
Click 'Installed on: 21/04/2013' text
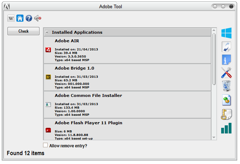click(76, 49)
